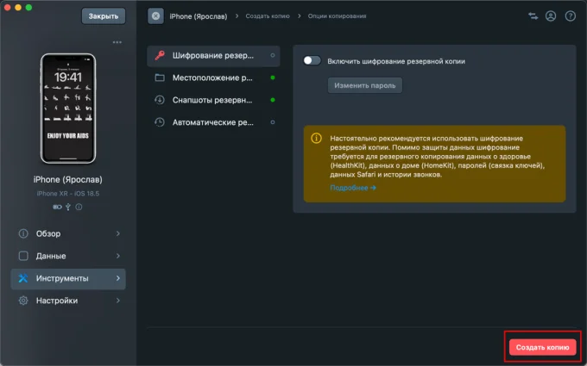The image size is (587, 366).
Task: Open the account profile icon
Action: click(x=550, y=16)
